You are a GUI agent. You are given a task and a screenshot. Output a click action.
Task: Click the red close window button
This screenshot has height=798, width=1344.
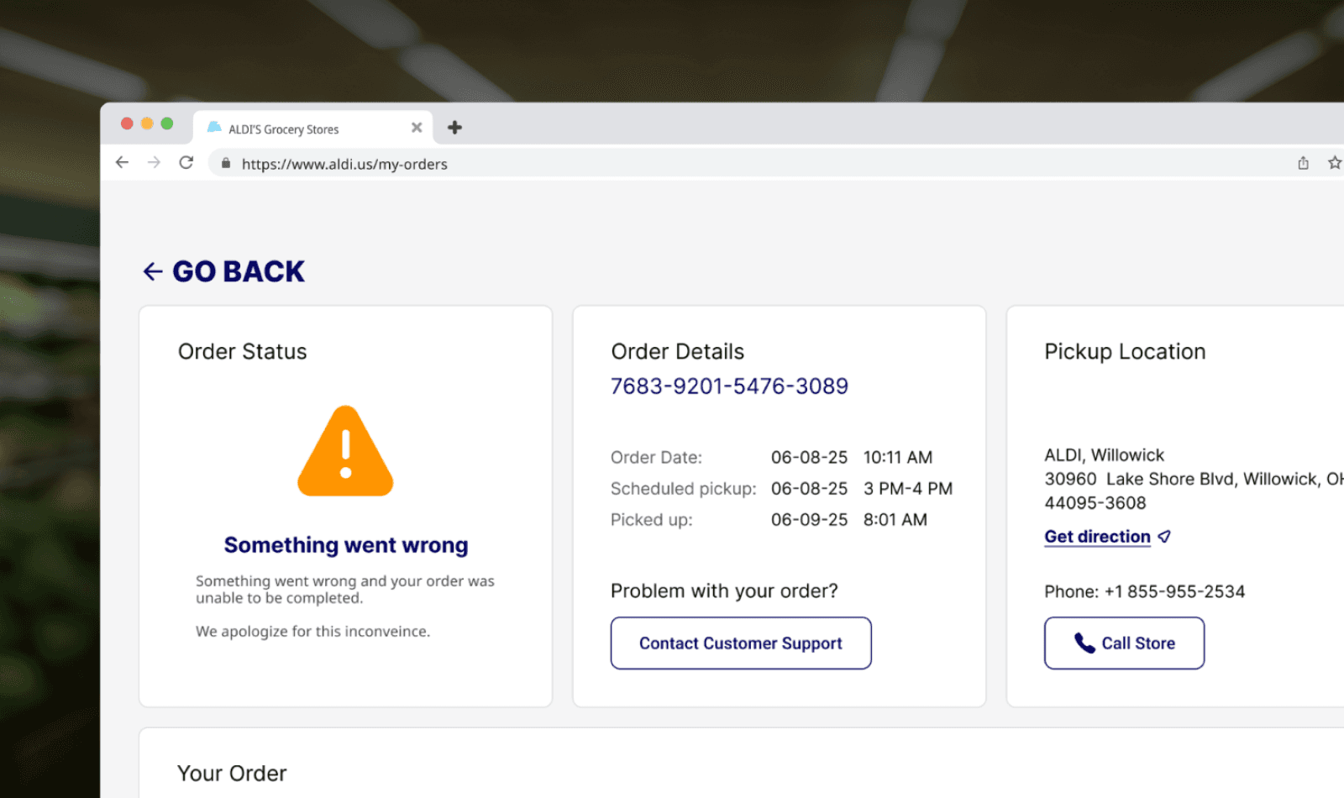(x=127, y=123)
